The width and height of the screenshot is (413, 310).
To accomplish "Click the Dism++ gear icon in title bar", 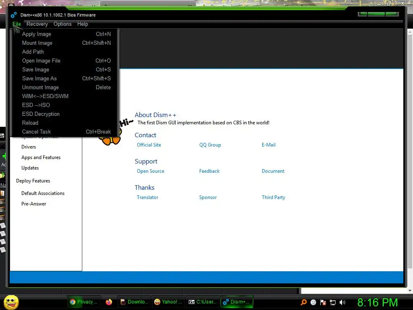I will point(14,15).
